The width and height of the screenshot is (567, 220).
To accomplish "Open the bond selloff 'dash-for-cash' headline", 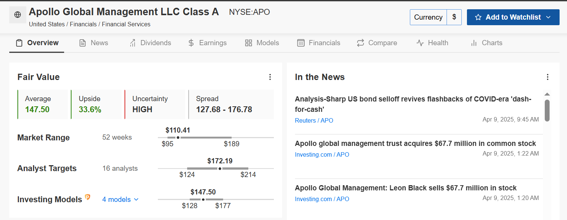I will 413,104.
